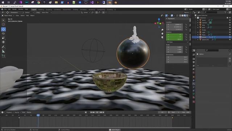
Task: Toggle visibility of the Collection
Action: click(x=230, y=18)
